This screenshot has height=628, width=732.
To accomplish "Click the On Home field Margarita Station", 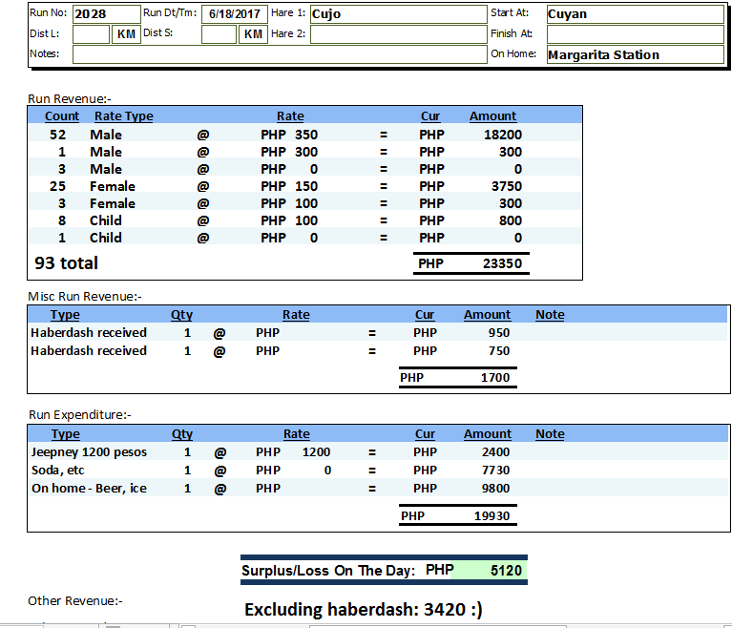I will [x=634, y=55].
